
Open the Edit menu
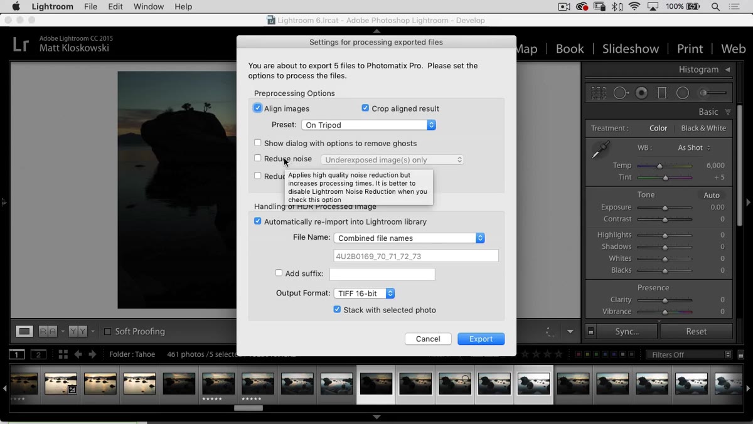pyautogui.click(x=115, y=7)
